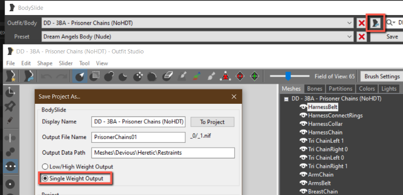Delete the preset via red X beside Preset
Viewport: 403px width, 195px height.
pyautogui.click(x=362, y=37)
